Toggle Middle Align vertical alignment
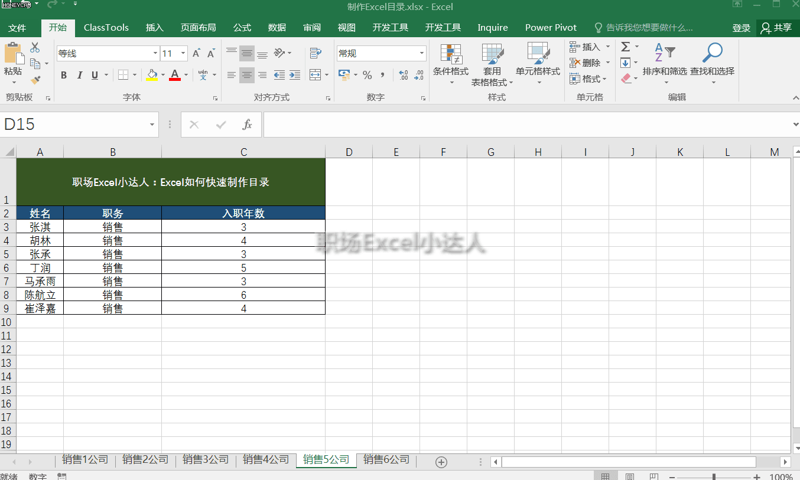The height and width of the screenshot is (480, 800). [x=247, y=54]
